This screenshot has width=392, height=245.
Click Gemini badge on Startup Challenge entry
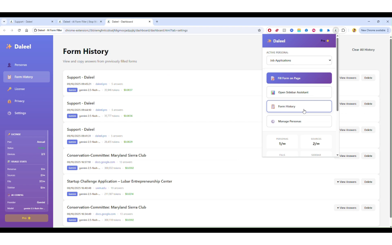pos(72,194)
